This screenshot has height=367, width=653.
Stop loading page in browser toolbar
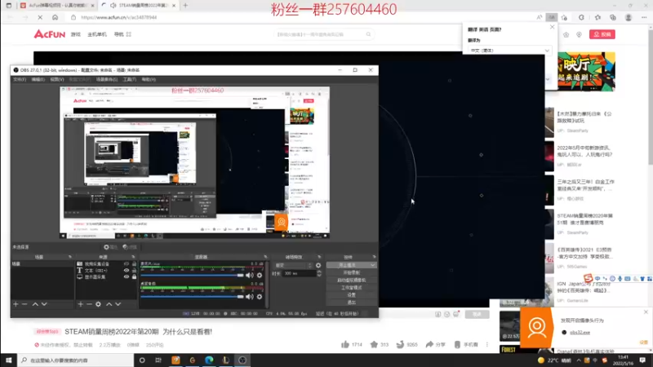click(40, 17)
